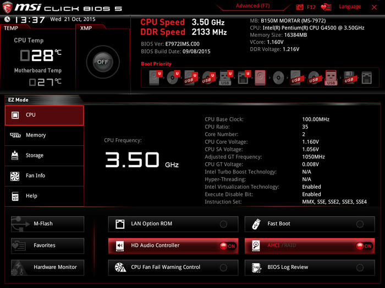The height and width of the screenshot is (288, 385).
Task: Enable the LAN Option ROM switch
Action: 223,224
